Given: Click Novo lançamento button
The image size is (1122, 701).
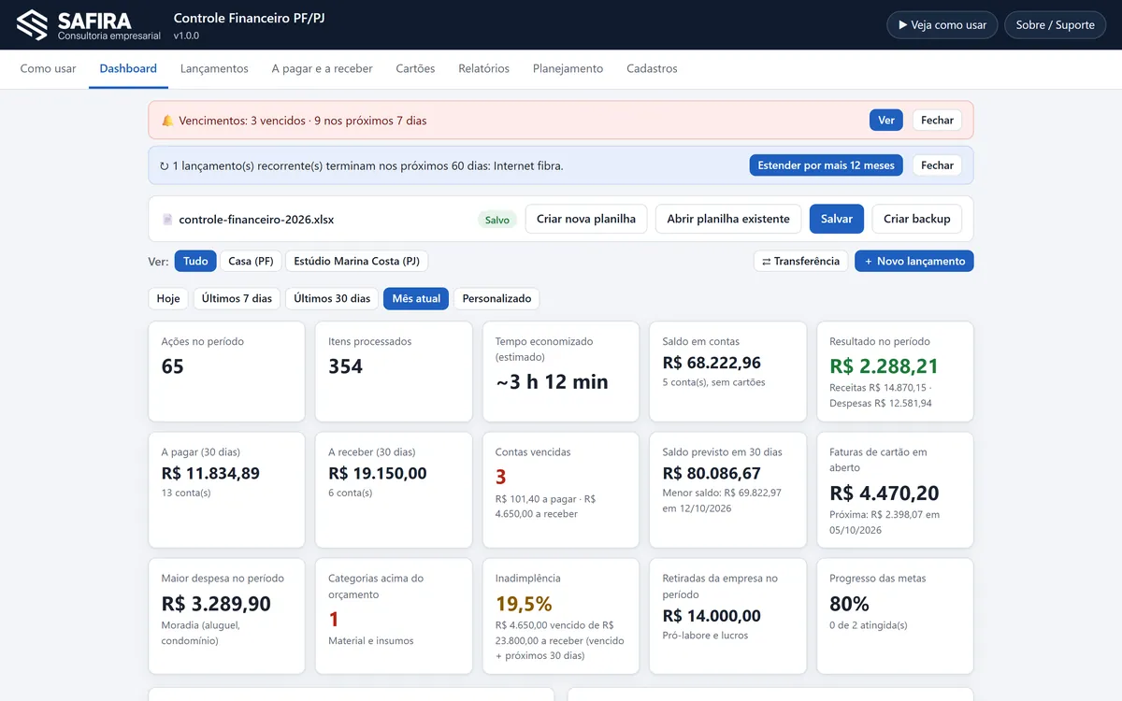Looking at the screenshot, I should point(914,261).
